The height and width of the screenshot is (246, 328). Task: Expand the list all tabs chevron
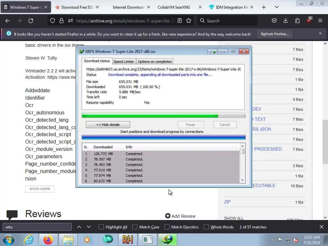tap(277, 7)
